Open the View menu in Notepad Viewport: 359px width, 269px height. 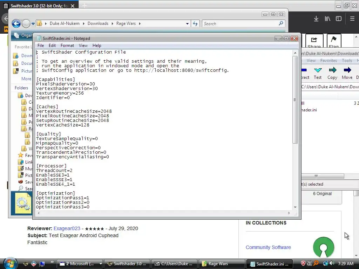83,46
